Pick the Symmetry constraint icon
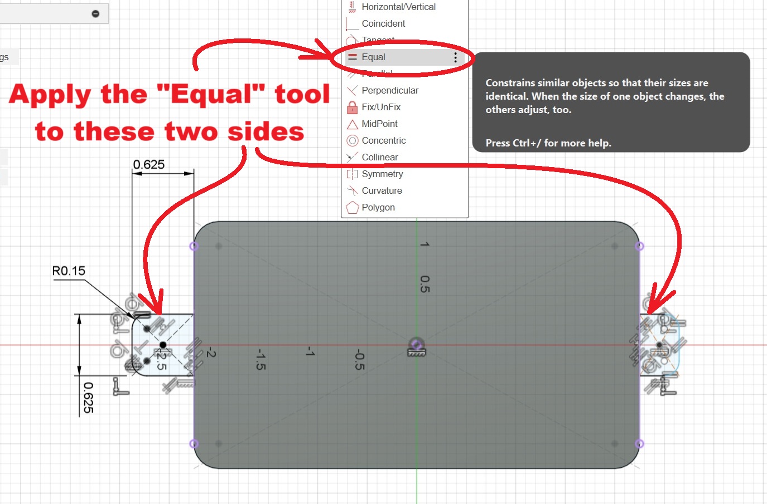Screen dimensions: 767x504 pos(352,174)
